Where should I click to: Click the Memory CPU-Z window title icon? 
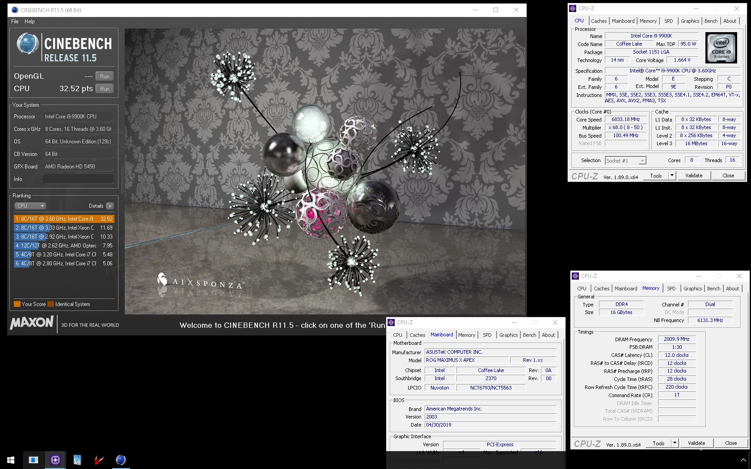(575, 276)
